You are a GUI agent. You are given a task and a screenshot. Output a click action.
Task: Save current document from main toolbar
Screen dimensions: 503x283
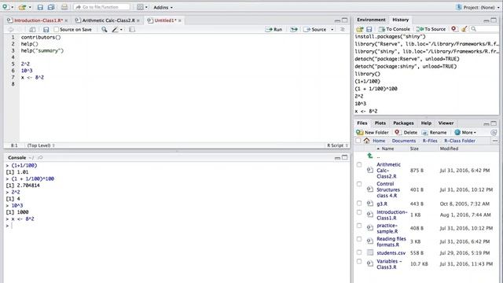click(40, 7)
